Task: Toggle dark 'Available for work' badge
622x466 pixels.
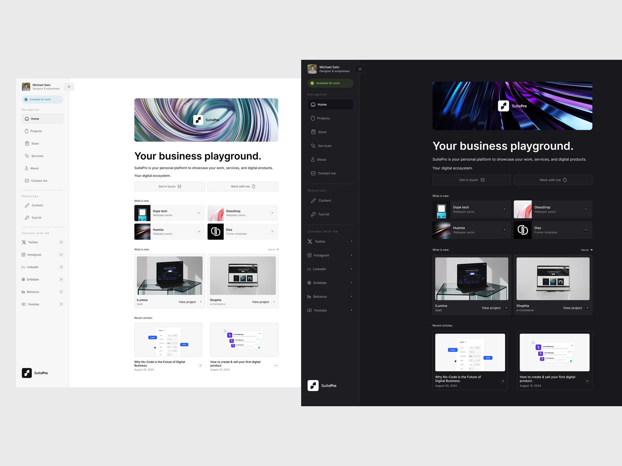Action: coord(330,83)
